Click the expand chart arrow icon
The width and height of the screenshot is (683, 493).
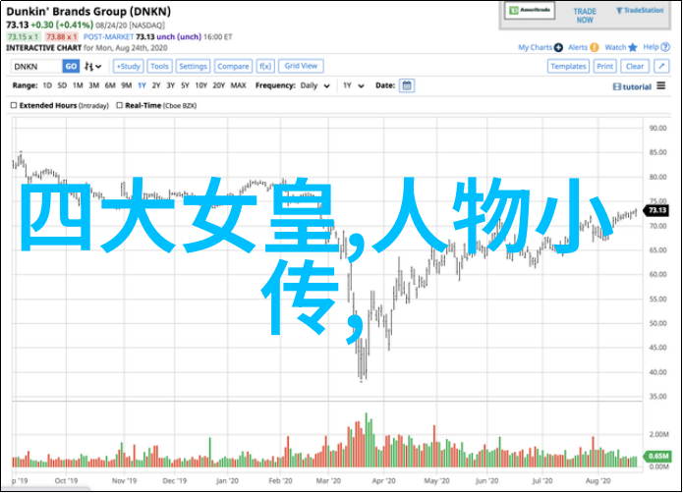click(661, 66)
